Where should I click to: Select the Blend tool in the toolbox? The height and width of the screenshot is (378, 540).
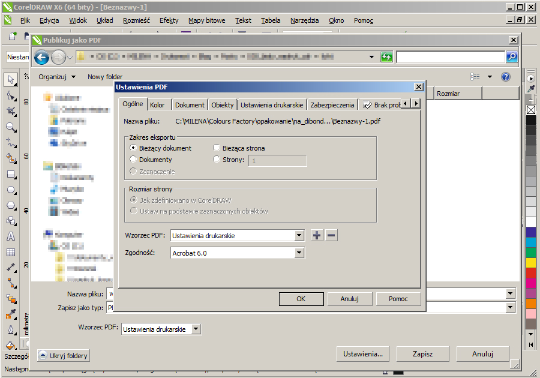11,299
